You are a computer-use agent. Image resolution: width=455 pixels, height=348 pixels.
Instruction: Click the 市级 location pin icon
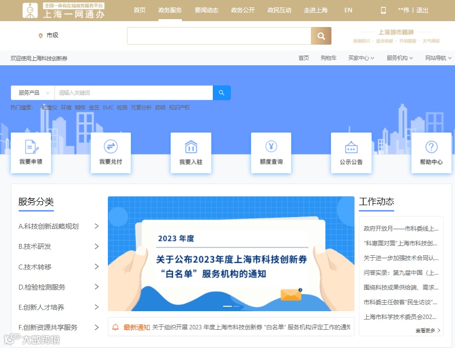pos(41,36)
